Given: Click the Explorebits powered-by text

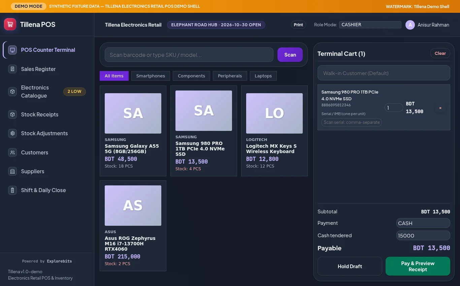Looking at the screenshot, I should (59, 261).
